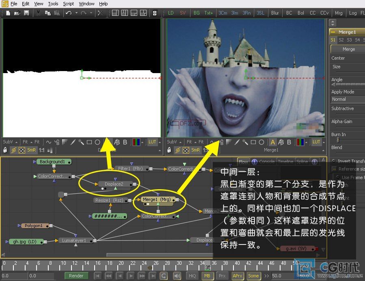Toggle the lock icon on the left viewer

pos(5,150)
